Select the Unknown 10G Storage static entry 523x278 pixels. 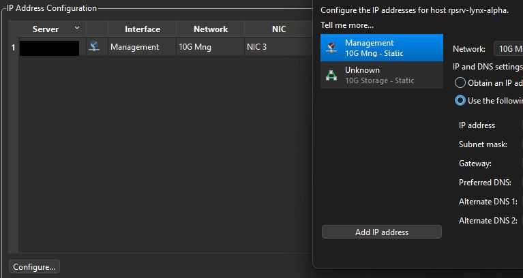tap(382, 75)
